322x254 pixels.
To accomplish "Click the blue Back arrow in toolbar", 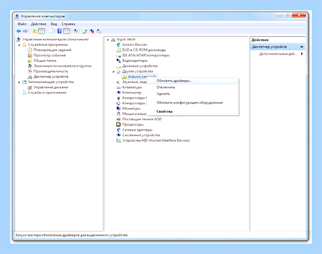I will click(x=19, y=31).
